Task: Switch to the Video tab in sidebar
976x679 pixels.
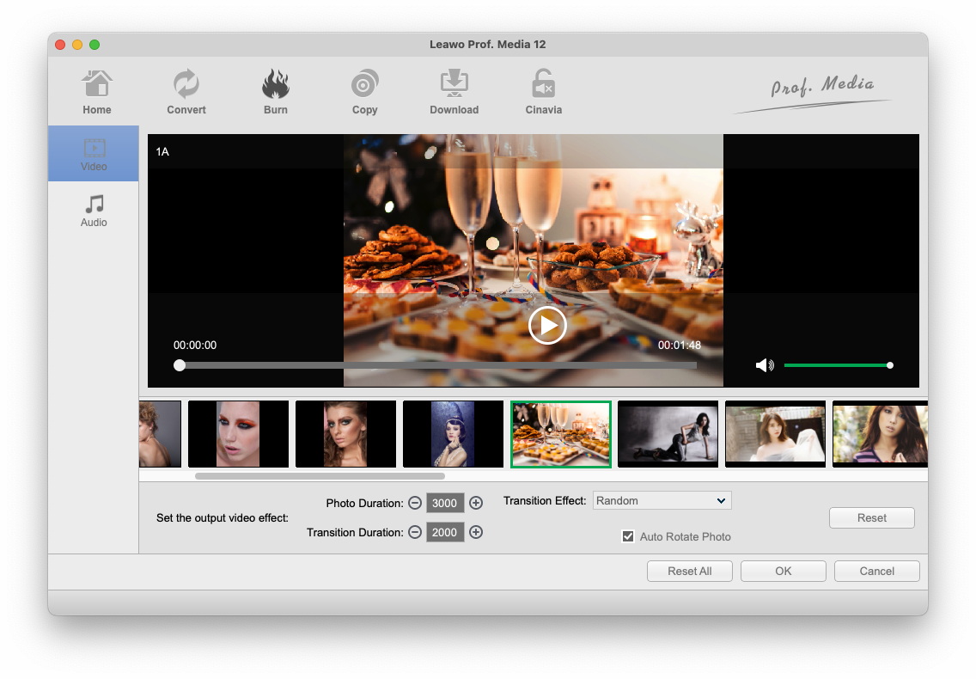Action: point(94,154)
